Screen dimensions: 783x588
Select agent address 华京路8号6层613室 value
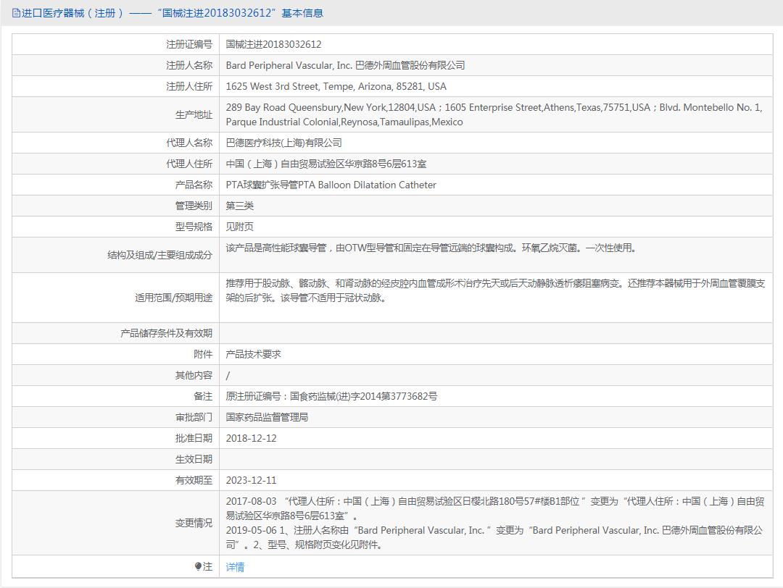point(326,164)
